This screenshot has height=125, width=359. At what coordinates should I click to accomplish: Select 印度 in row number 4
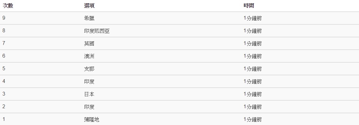pos(89,82)
